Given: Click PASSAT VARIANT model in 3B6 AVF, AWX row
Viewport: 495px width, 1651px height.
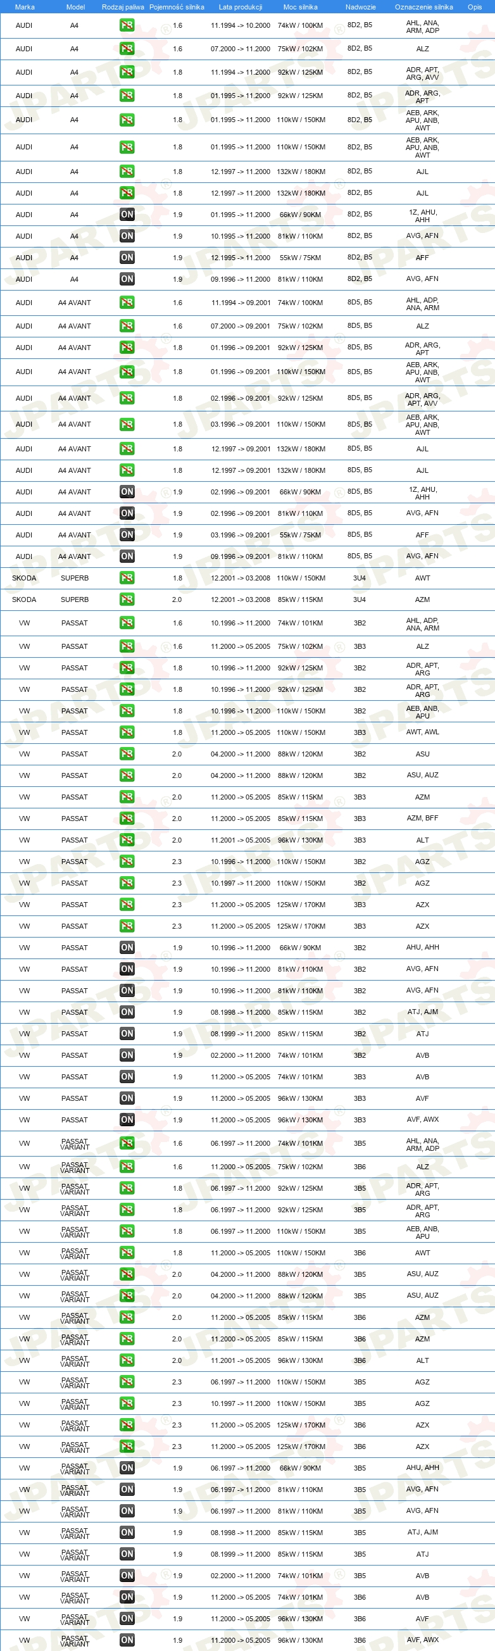Looking at the screenshot, I should click(75, 1641).
